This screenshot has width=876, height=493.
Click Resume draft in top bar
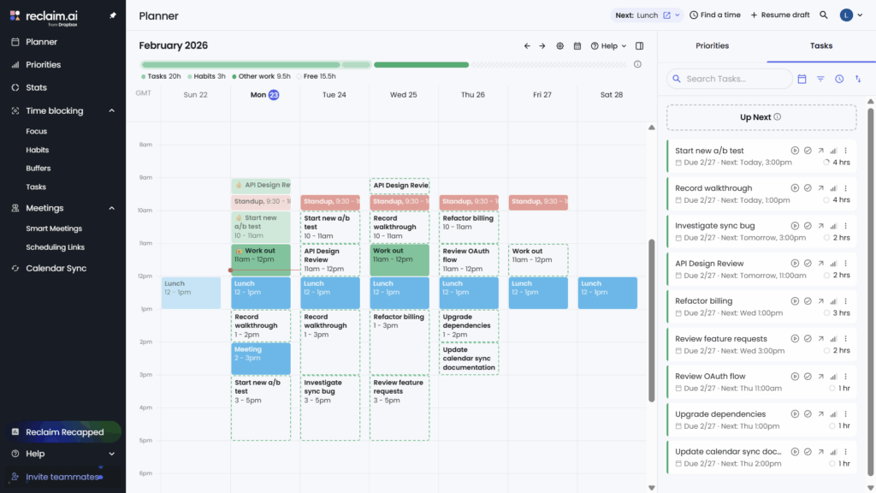pyautogui.click(x=779, y=15)
